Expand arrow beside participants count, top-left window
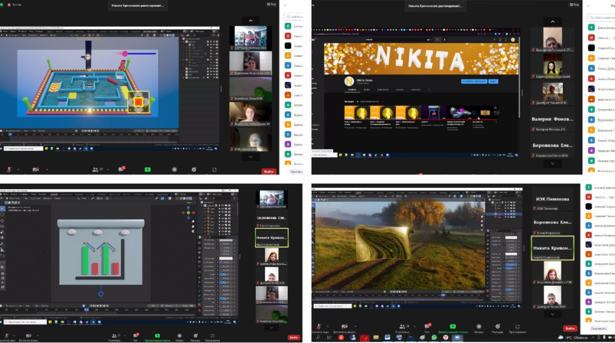615x343 pixels. (108, 169)
